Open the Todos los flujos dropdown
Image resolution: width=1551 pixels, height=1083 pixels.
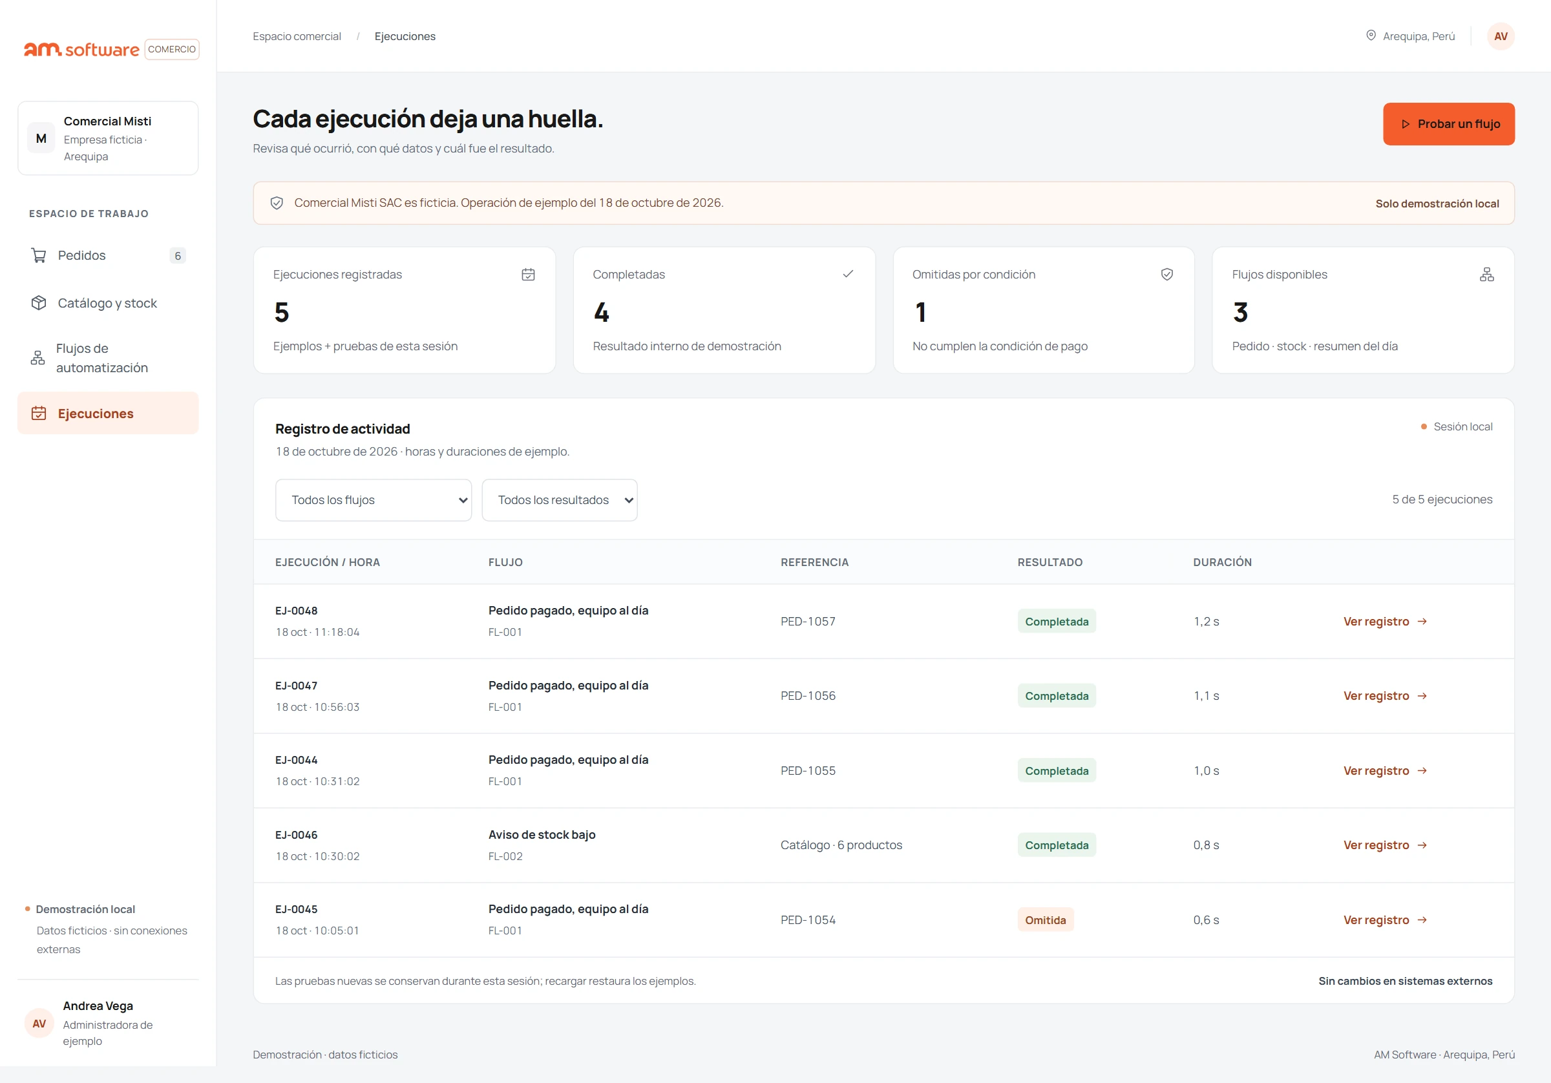[373, 500]
